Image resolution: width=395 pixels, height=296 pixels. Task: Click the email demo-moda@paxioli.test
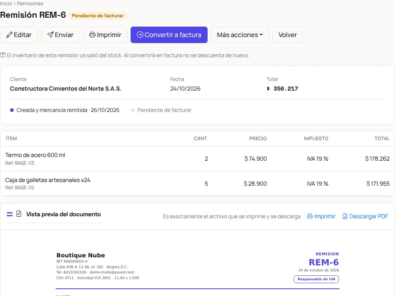[112, 272]
